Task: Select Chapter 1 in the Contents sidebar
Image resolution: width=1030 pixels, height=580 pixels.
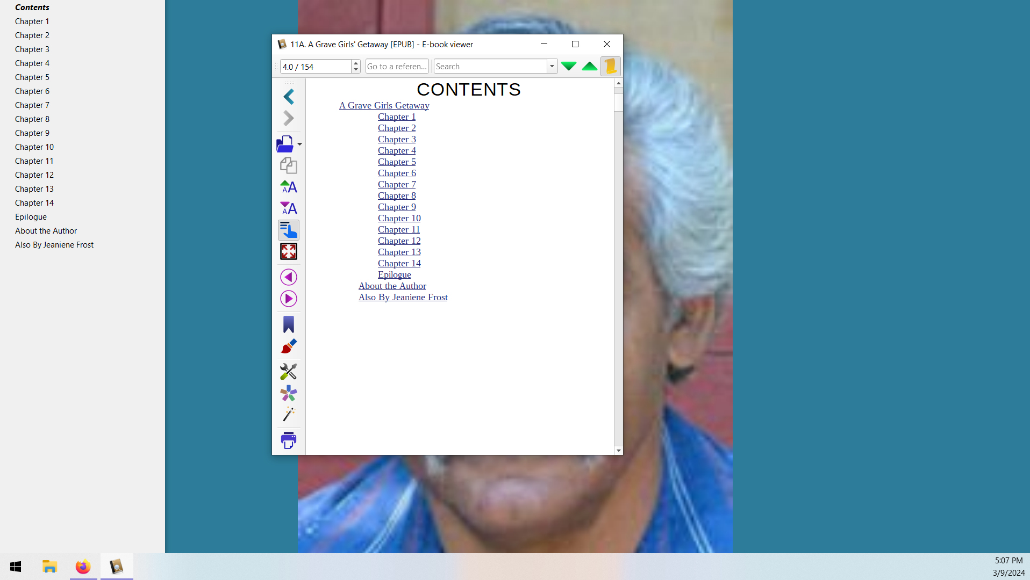Action: 32,21
